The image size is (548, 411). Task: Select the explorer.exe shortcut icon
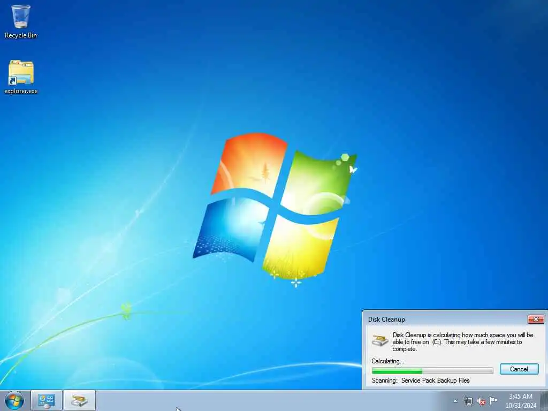click(x=21, y=77)
